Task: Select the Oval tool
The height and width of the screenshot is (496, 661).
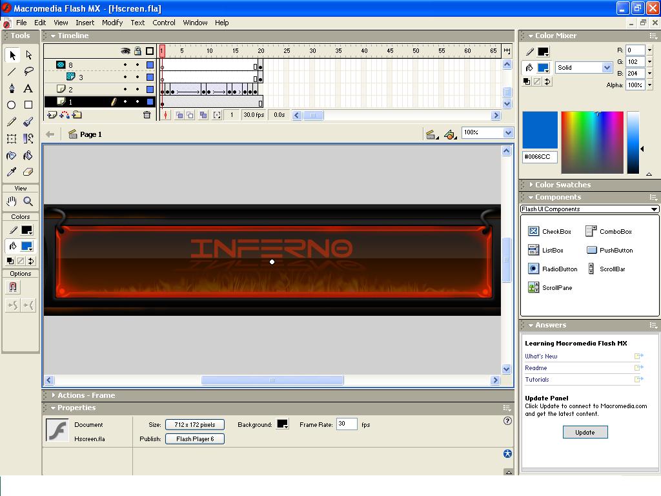Action: coord(12,105)
